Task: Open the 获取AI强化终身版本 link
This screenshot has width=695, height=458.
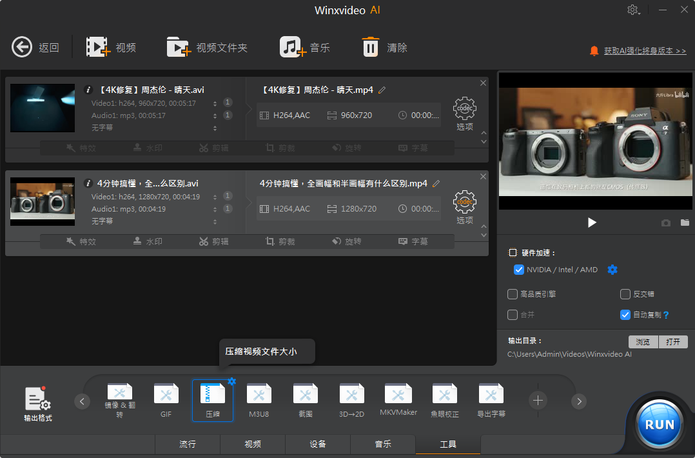Action: coord(645,50)
